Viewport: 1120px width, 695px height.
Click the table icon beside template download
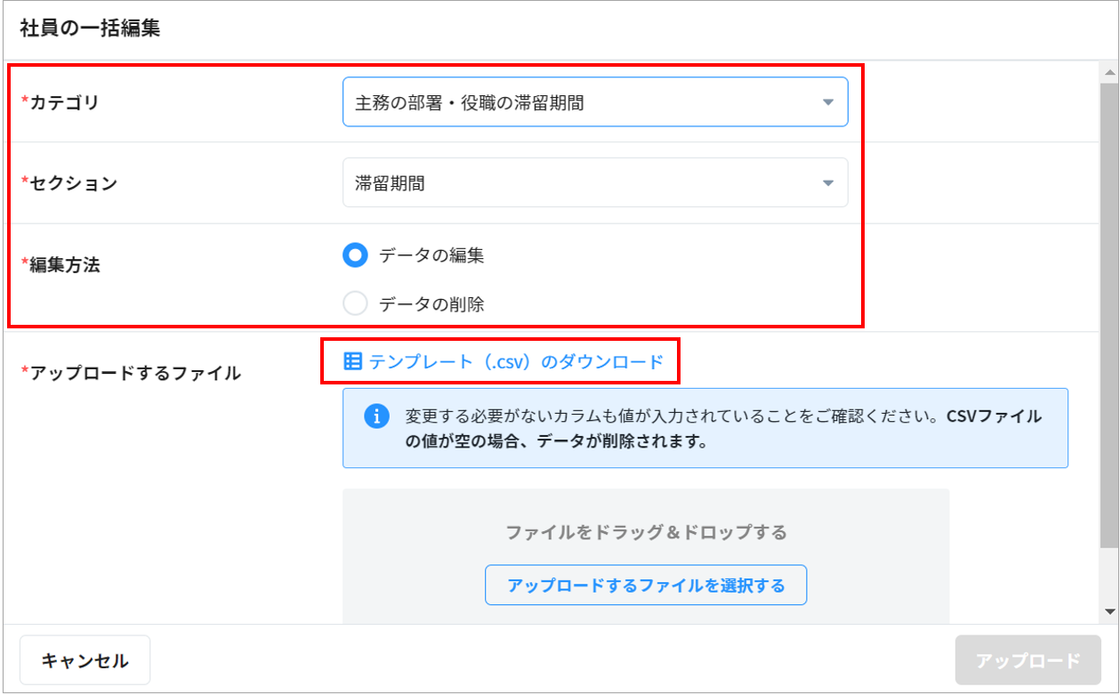(352, 361)
